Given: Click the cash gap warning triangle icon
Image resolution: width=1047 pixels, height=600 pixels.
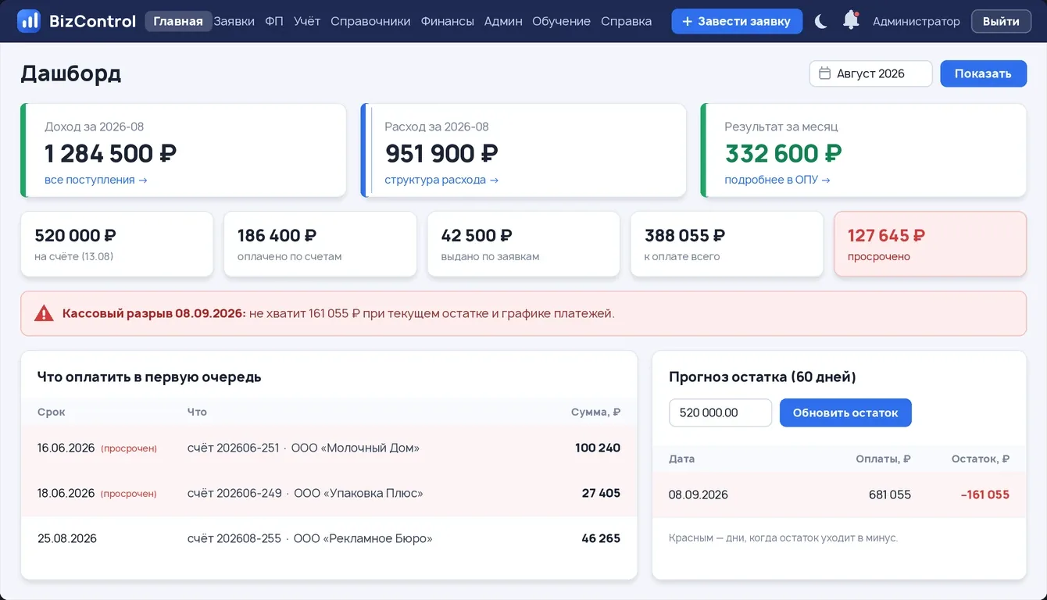Looking at the screenshot, I should coord(44,313).
